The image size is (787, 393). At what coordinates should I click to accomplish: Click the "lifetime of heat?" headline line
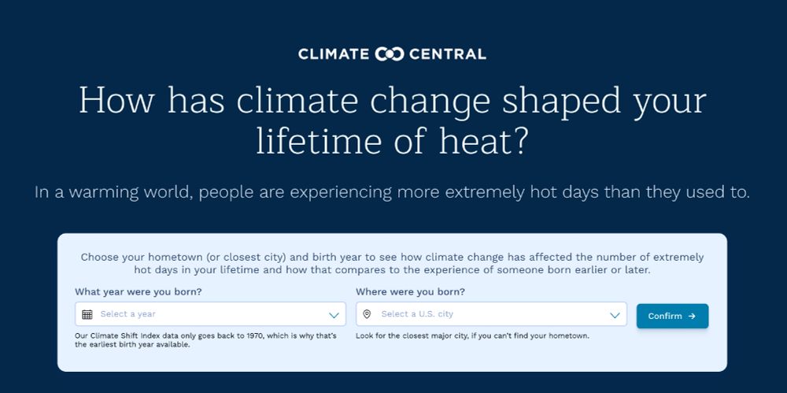coord(392,143)
